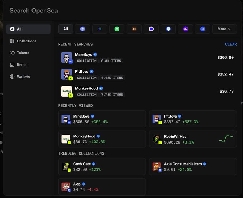Open MonkeyHood in recent searches
Viewport: 243px width, 198px height.
(x=148, y=91)
